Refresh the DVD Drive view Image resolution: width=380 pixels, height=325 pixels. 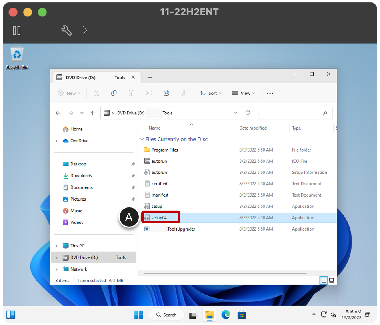pos(248,113)
